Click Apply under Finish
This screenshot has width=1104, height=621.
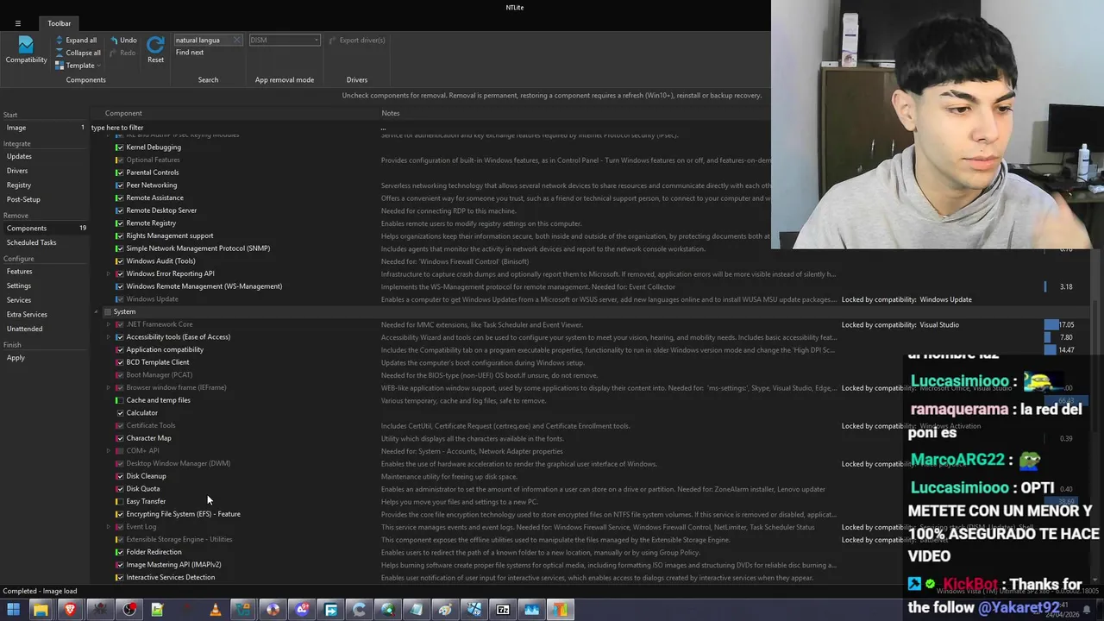point(16,358)
